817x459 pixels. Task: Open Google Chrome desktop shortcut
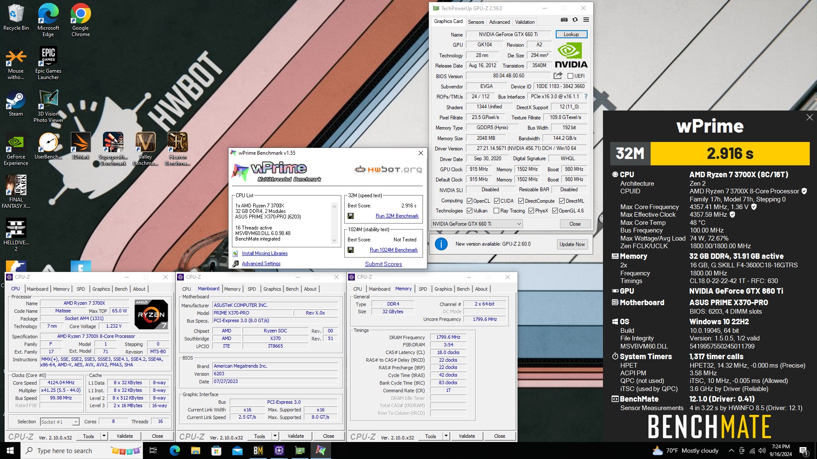click(x=80, y=20)
